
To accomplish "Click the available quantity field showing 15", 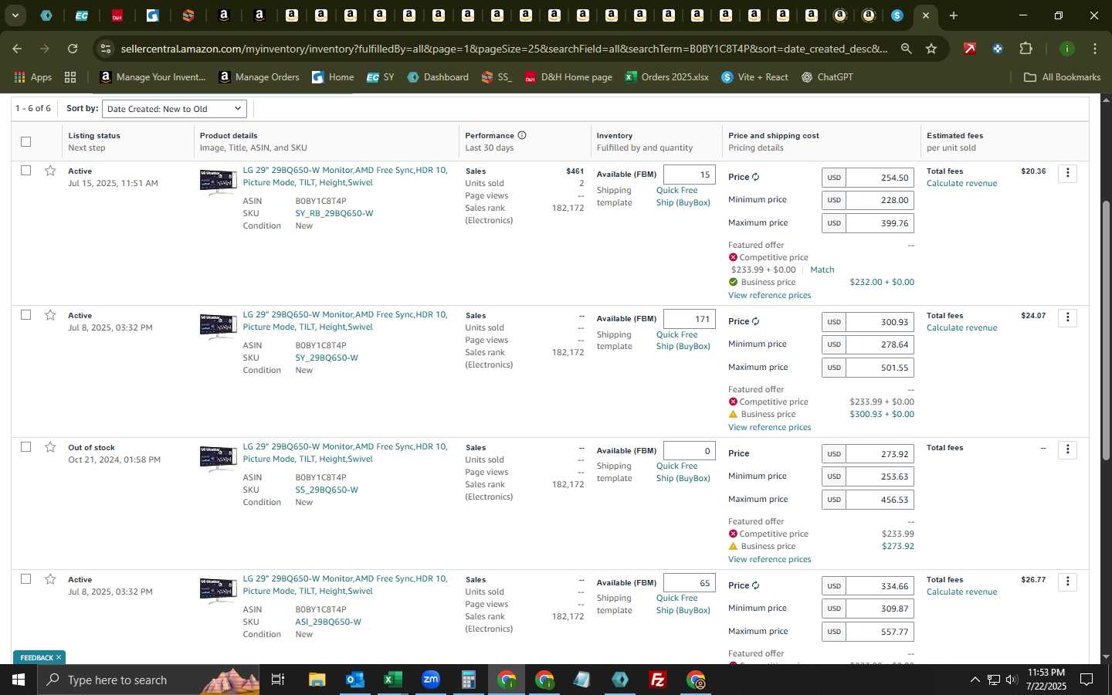I will [690, 175].
